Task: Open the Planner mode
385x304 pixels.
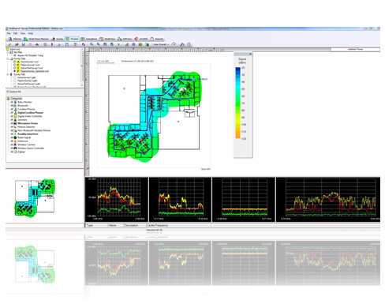Action: [x=14, y=39]
